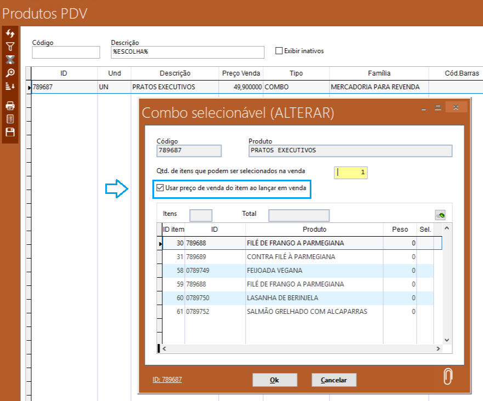Click the floppy disk save icon
Image resolution: width=483 pixels, height=401 pixels.
[10, 132]
